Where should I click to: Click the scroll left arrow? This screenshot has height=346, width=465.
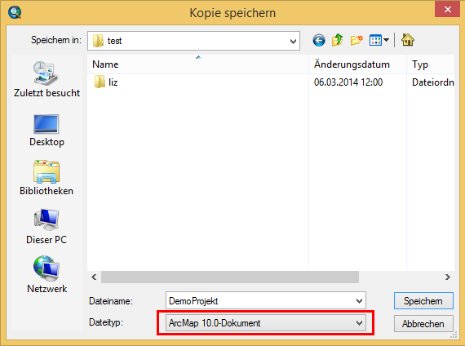point(94,277)
